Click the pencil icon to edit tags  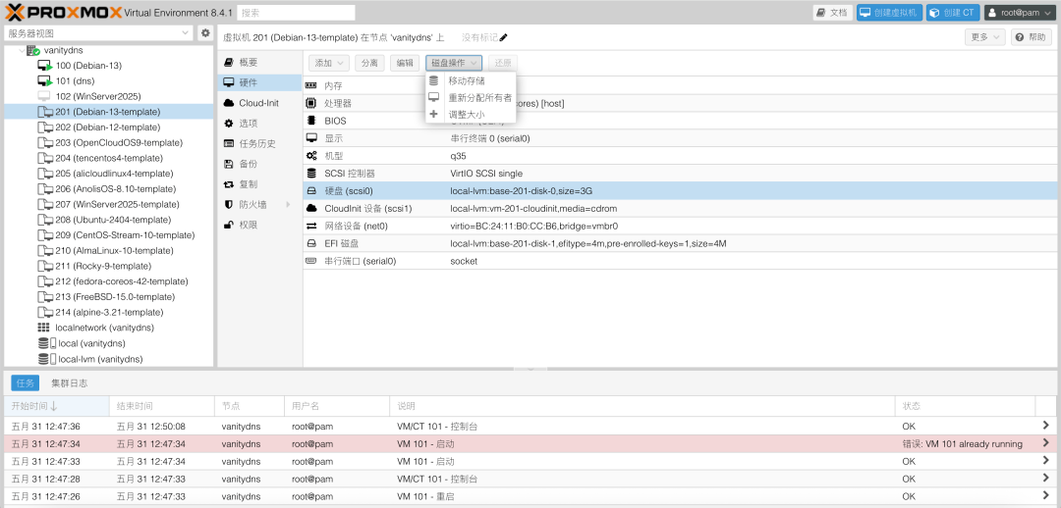click(503, 37)
